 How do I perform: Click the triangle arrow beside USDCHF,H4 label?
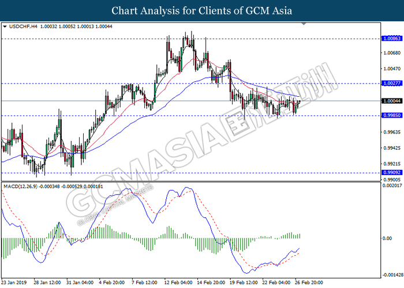pyautogui.click(x=5, y=26)
